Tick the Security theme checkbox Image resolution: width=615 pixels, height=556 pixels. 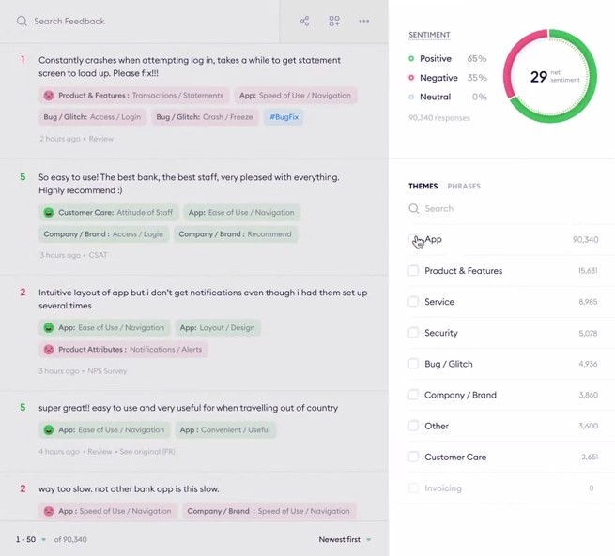point(413,333)
